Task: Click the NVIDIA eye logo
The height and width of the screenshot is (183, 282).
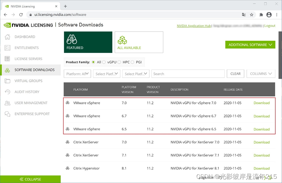Action: click(7, 25)
